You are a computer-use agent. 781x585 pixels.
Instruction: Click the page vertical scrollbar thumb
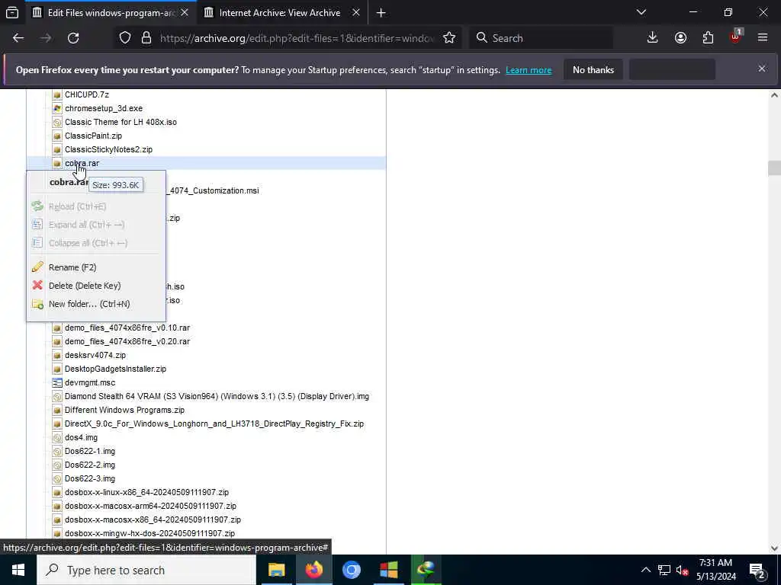coord(774,168)
